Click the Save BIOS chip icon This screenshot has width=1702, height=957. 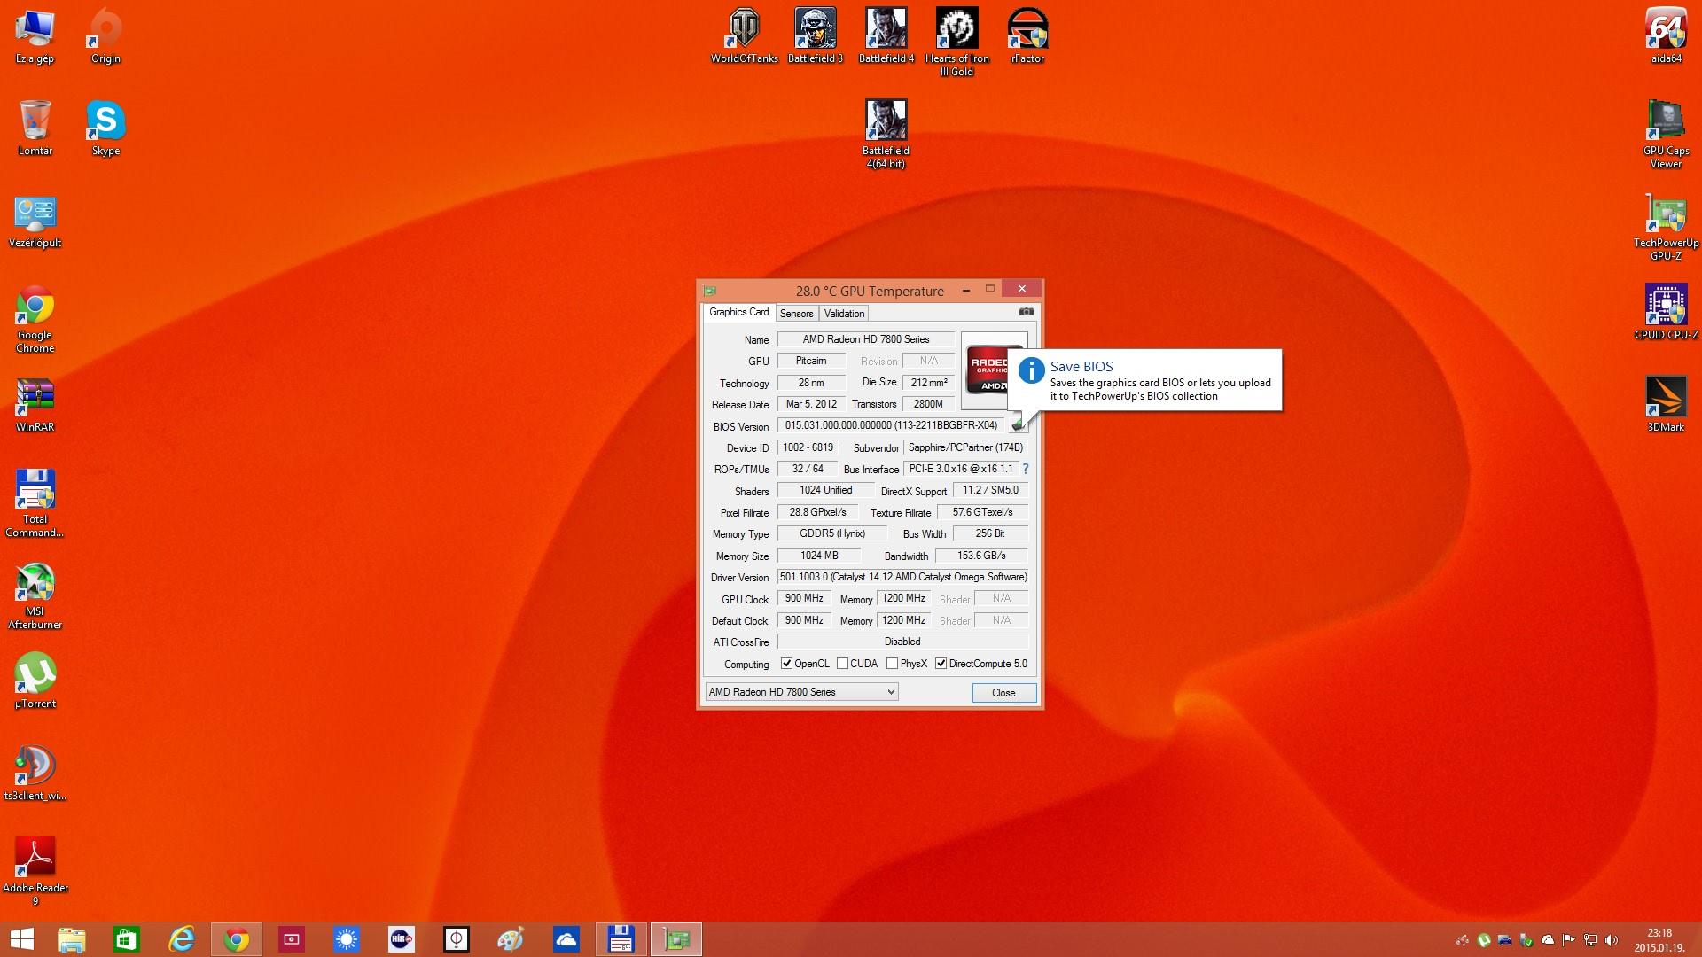point(1018,425)
